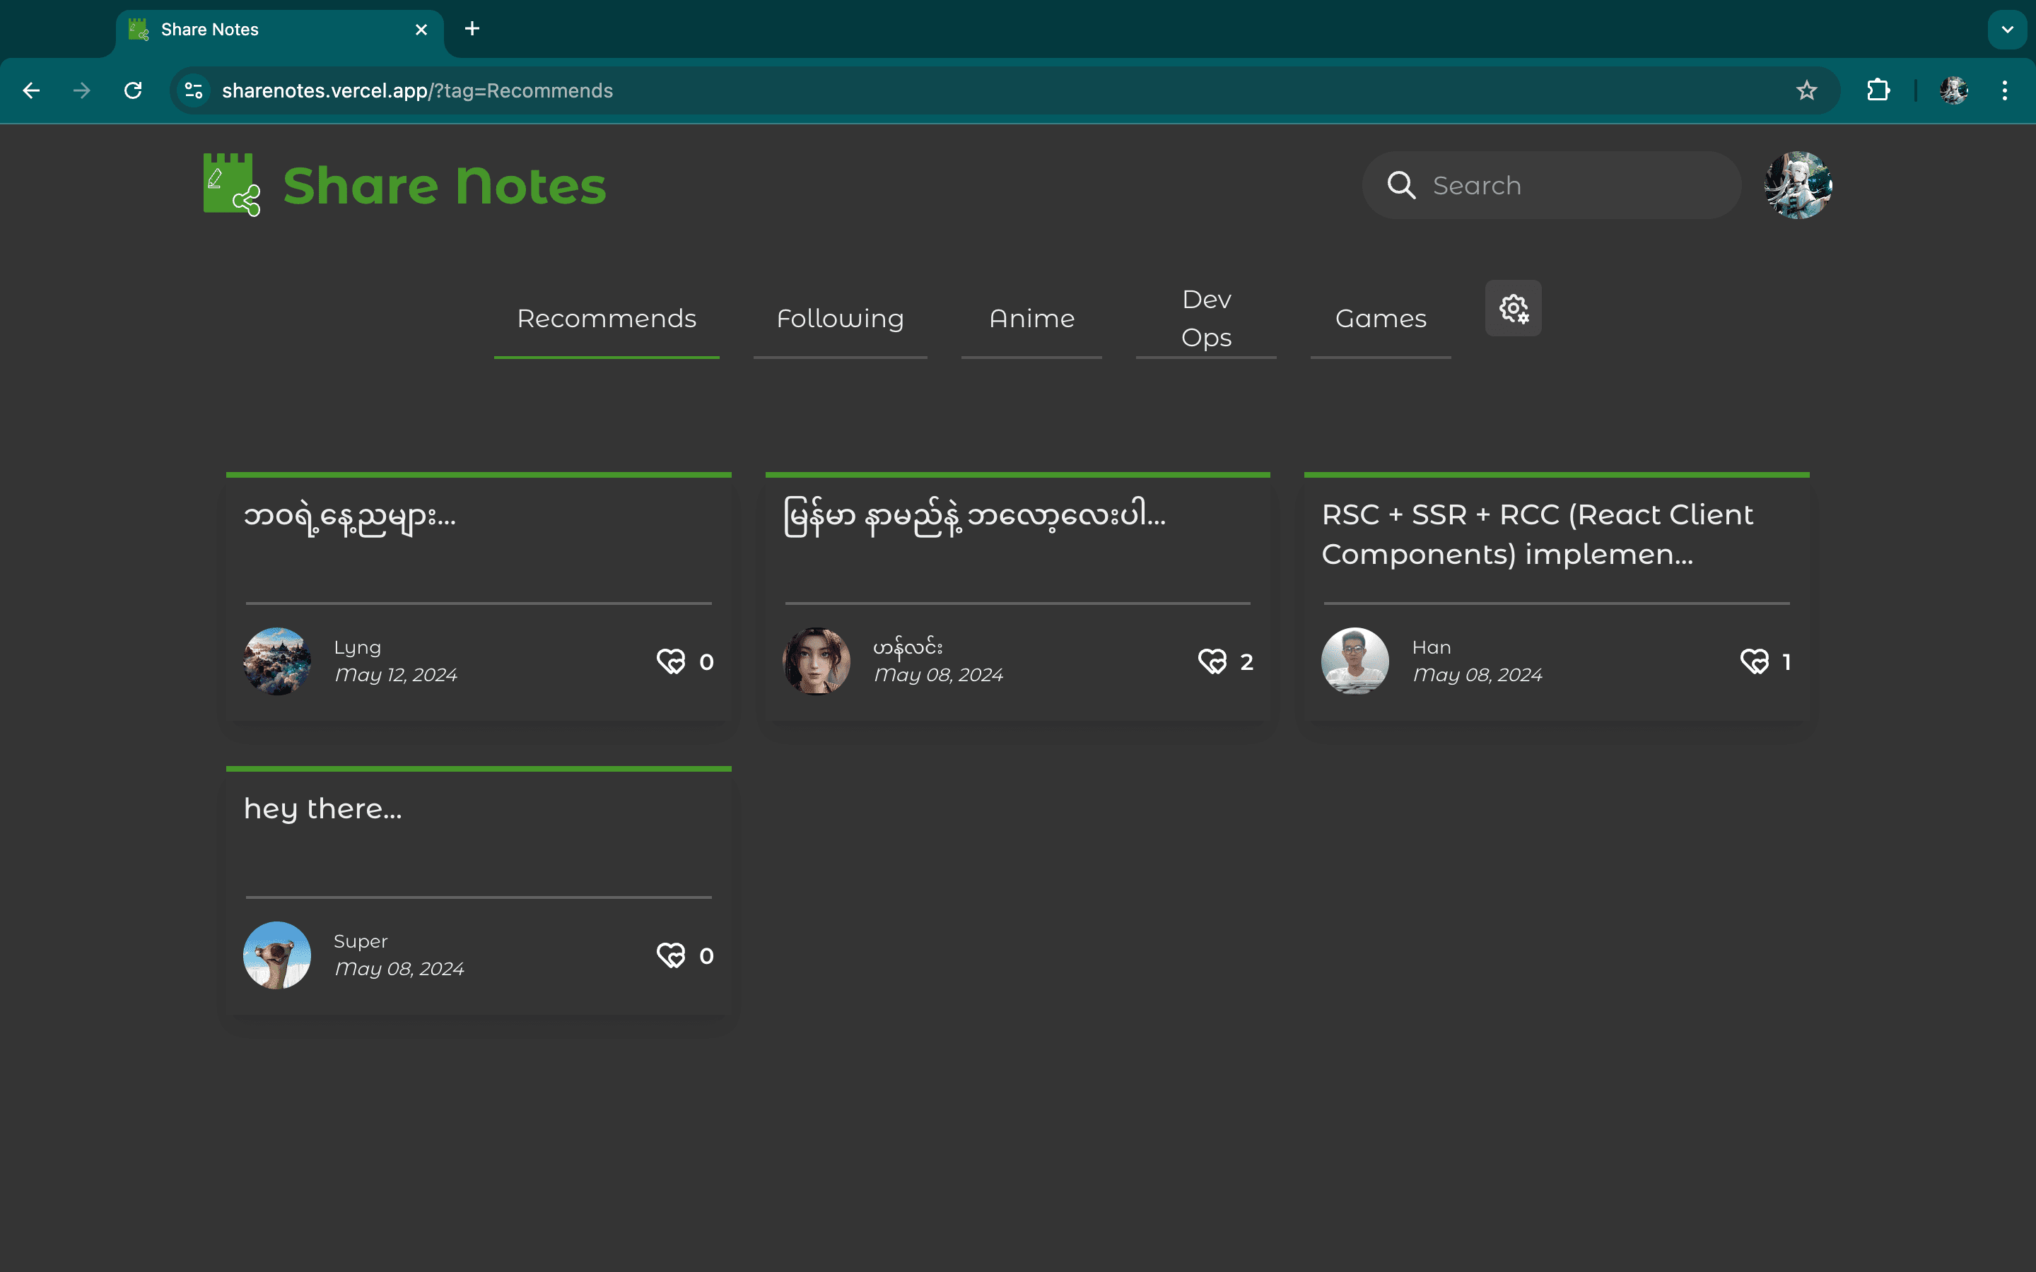Select the Games category
The image size is (2036, 1272).
point(1380,318)
